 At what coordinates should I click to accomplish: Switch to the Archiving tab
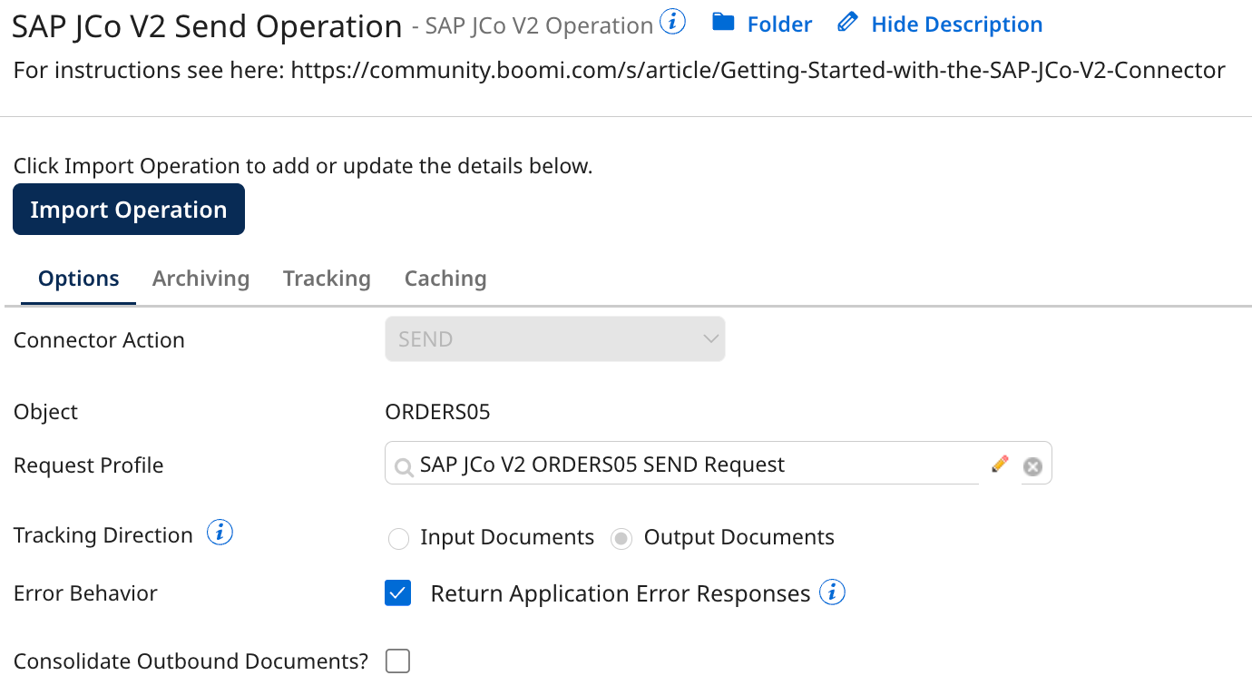pyautogui.click(x=201, y=279)
